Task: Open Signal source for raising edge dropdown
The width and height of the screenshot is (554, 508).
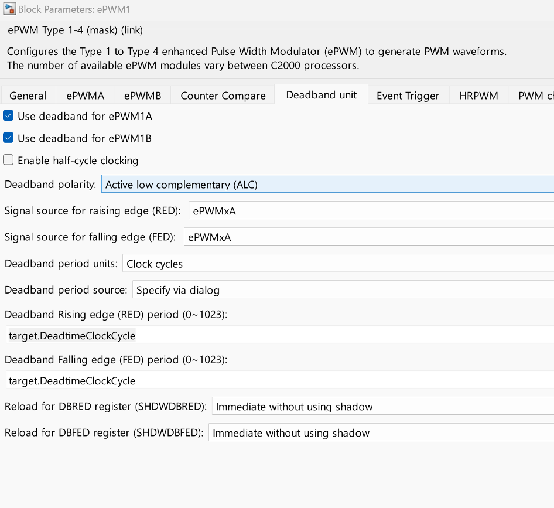Action: pyautogui.click(x=370, y=210)
